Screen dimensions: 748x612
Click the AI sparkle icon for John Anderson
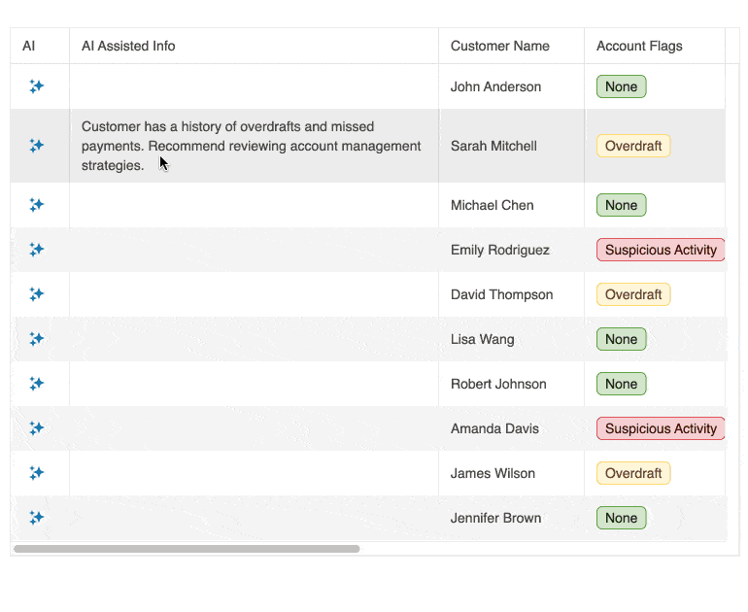37,86
